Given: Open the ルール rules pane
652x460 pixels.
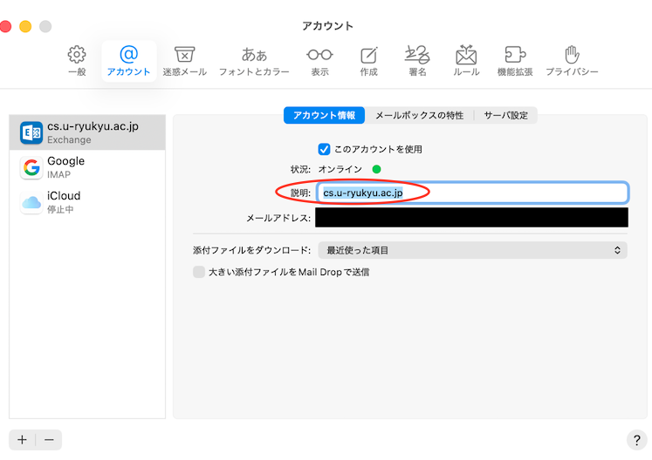Looking at the screenshot, I should coord(466,61).
